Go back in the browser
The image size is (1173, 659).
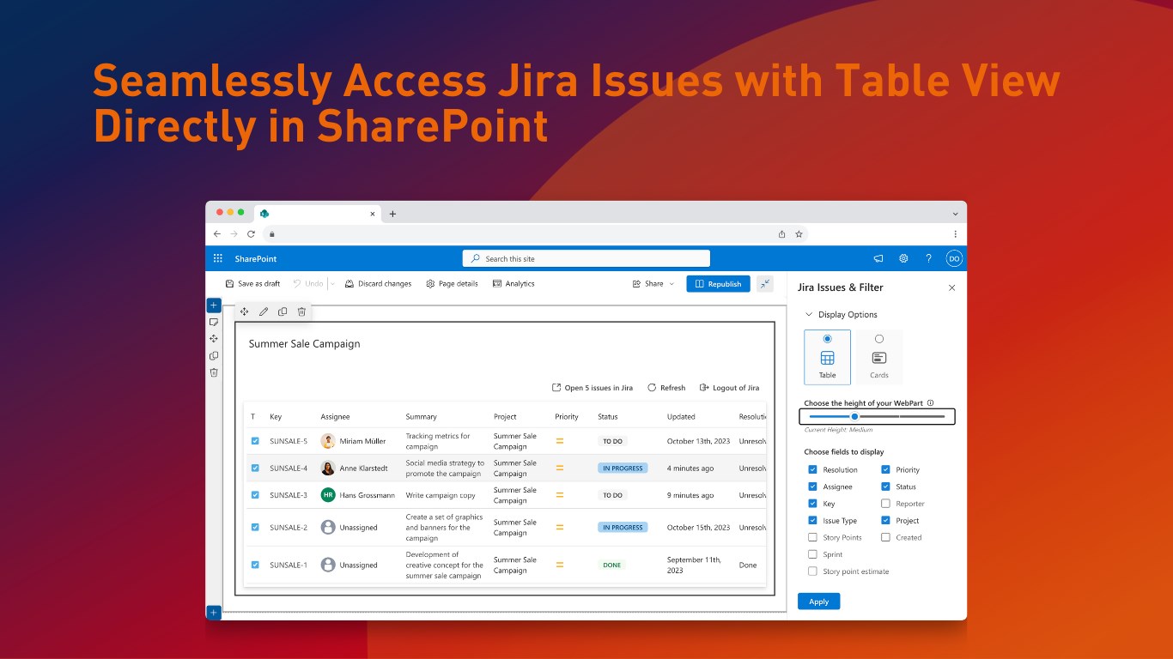[217, 233]
